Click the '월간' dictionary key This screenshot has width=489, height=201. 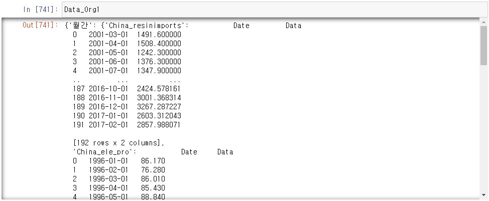click(80, 26)
